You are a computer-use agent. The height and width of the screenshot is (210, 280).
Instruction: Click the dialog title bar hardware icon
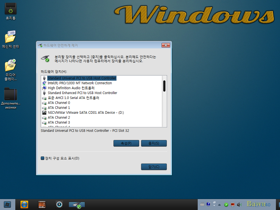pyautogui.click(x=40, y=45)
